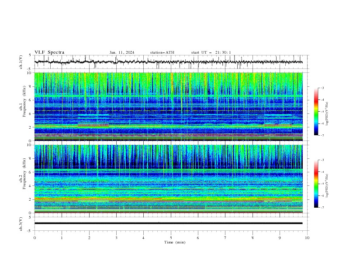Click the "9" tick label on the time axis
346x267 pixels.
[x=280, y=238]
